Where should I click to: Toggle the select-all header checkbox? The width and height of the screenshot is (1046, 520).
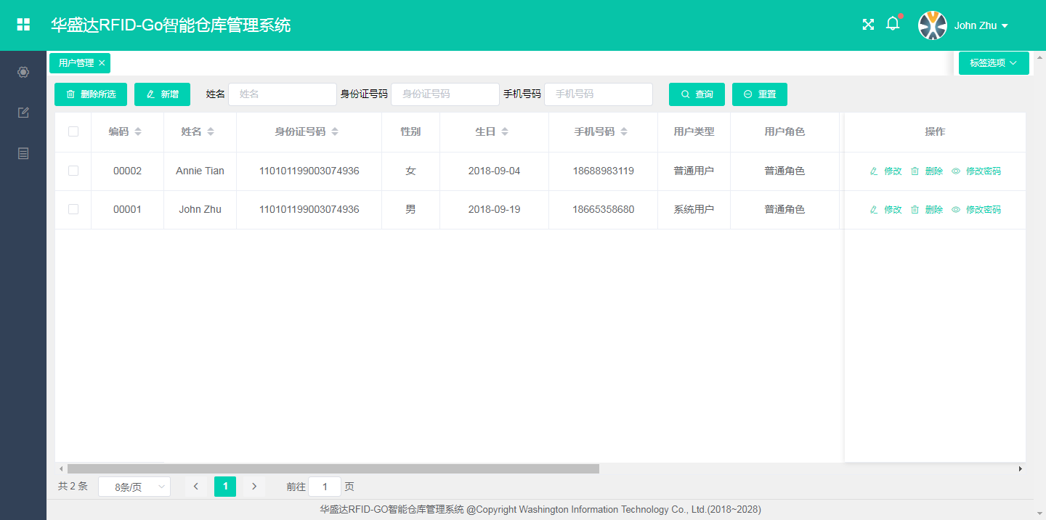click(73, 131)
